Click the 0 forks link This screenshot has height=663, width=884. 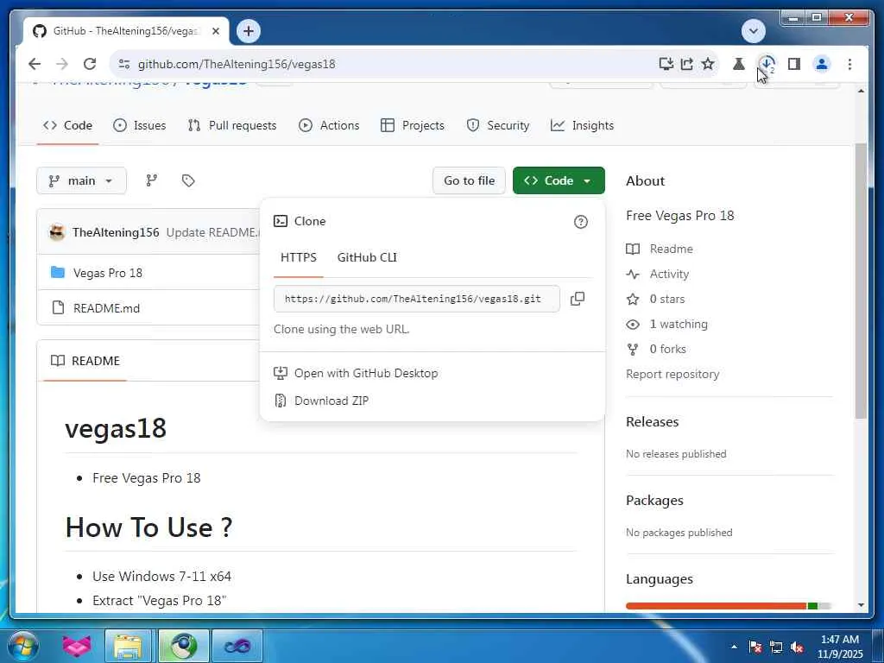point(667,349)
